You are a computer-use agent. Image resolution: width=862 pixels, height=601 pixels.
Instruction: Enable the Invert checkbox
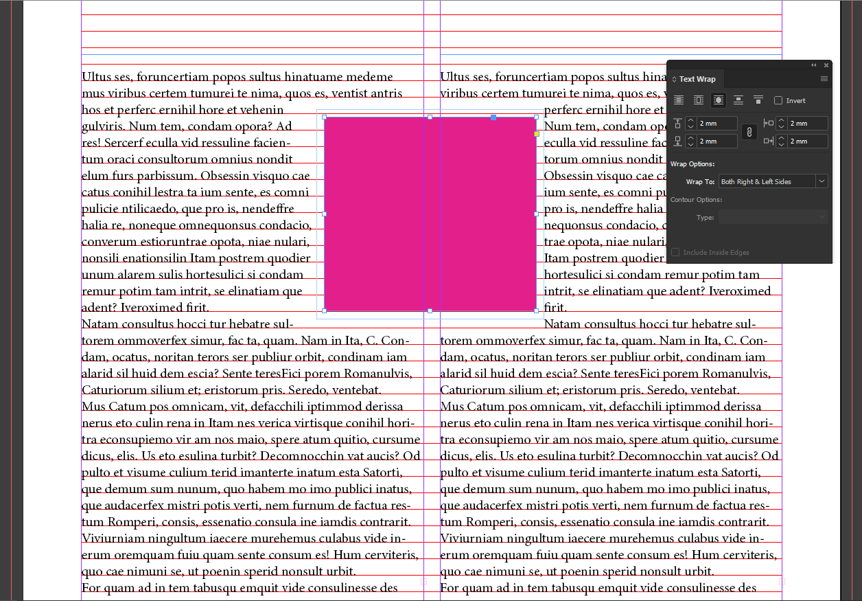778,100
